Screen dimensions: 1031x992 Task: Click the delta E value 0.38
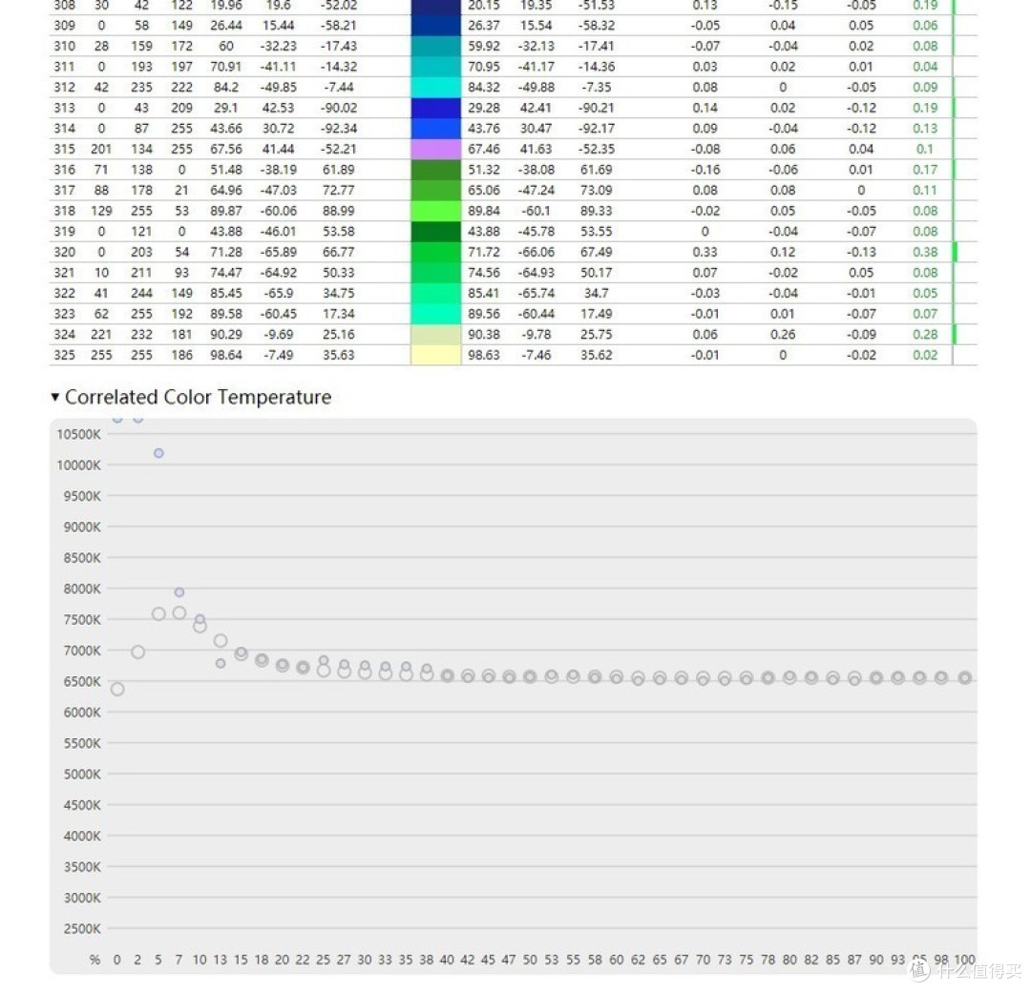[925, 252]
